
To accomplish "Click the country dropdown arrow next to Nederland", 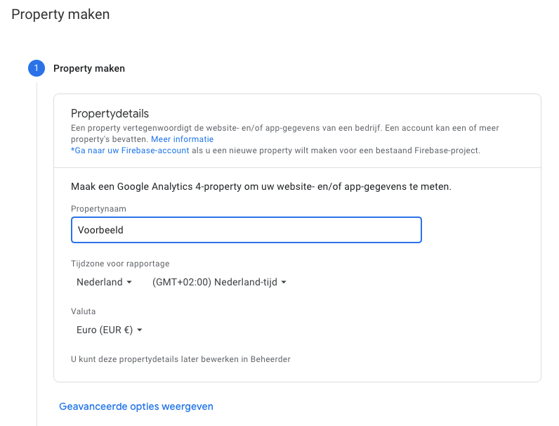I will coord(129,283).
